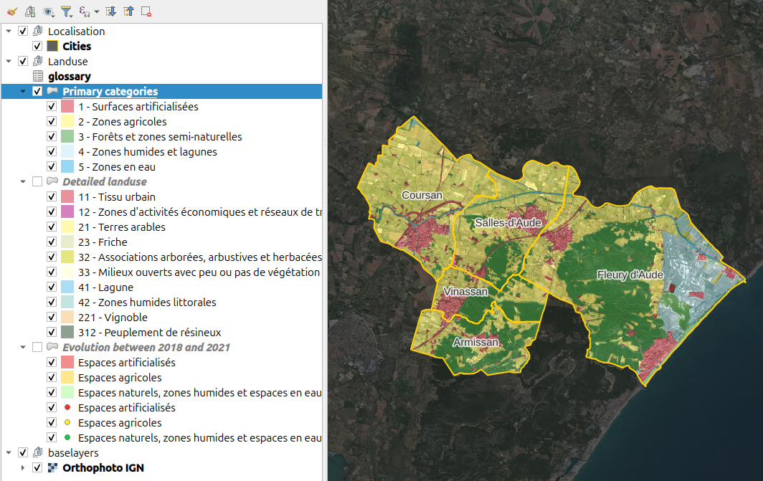763x481 pixels.
Task: Toggle the baselayers group checkbox
Action: pyautogui.click(x=23, y=452)
